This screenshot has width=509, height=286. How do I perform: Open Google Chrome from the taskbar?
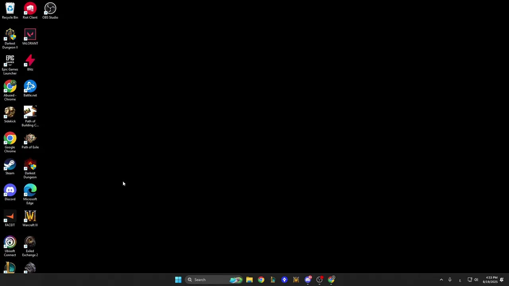261,280
